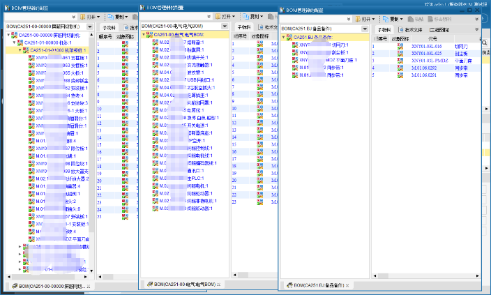This screenshot has height=295, width=491.
Task: Collapse the CA251-00 电气 BOM root node
Action: 144,34
